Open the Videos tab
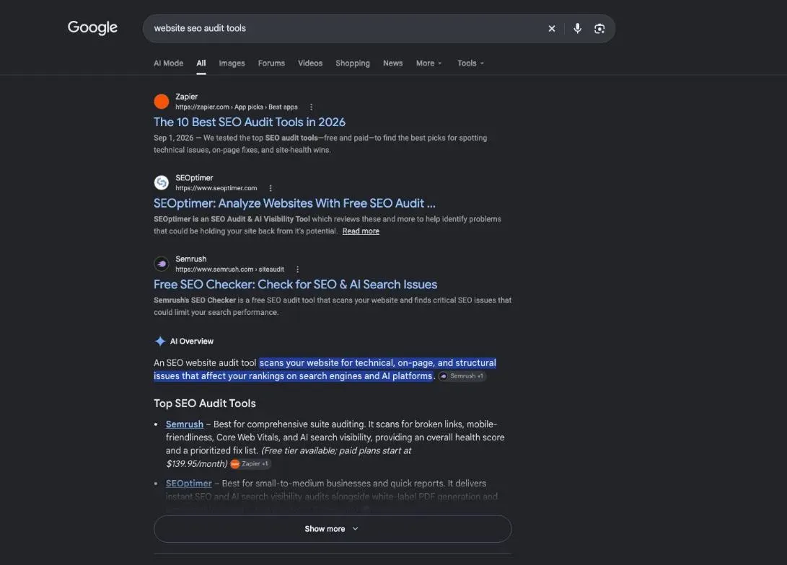This screenshot has width=787, height=565. 310,63
